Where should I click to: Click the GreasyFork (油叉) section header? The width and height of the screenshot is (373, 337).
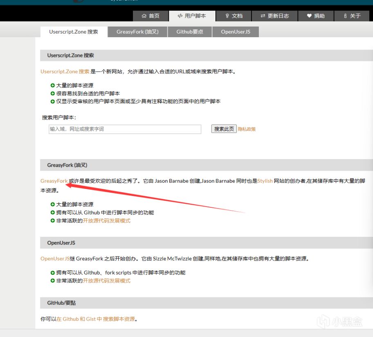coord(207,165)
